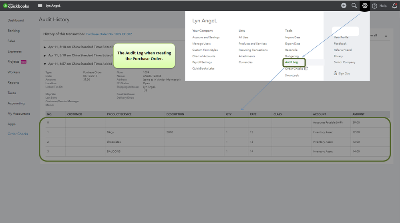Screen dimensions: 400x223
Task: Open the search magnifier icon
Action: (x=354, y=6)
